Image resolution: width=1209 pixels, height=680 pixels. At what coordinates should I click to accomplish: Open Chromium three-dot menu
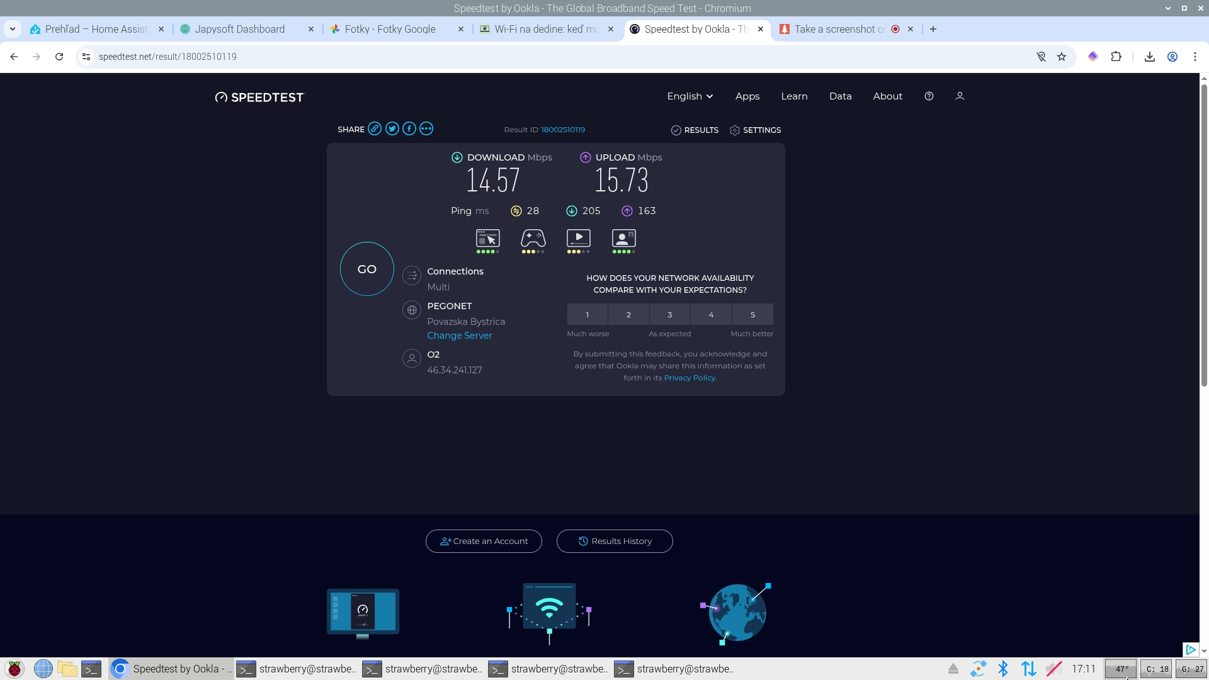(x=1195, y=57)
